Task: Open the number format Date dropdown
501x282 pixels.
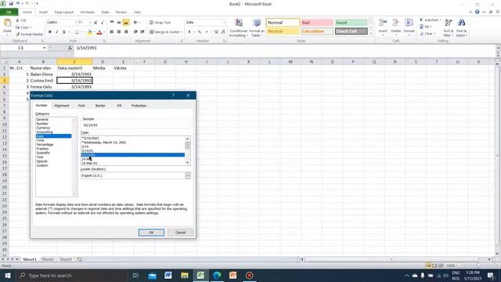Action: [x=224, y=23]
